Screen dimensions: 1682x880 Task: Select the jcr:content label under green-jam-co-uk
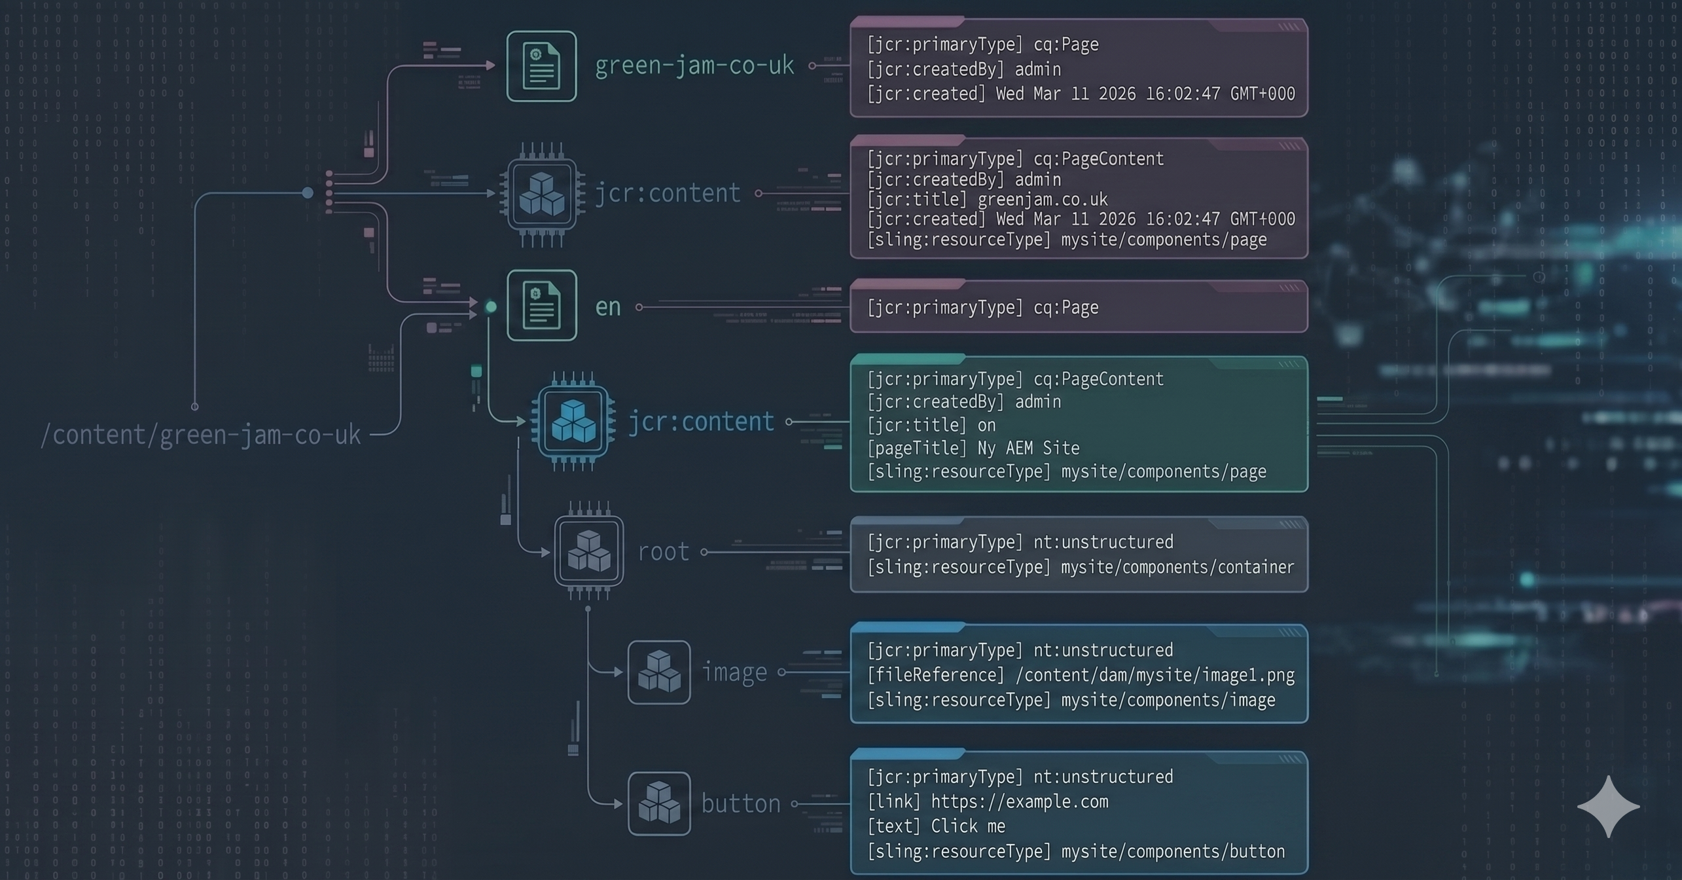click(667, 193)
